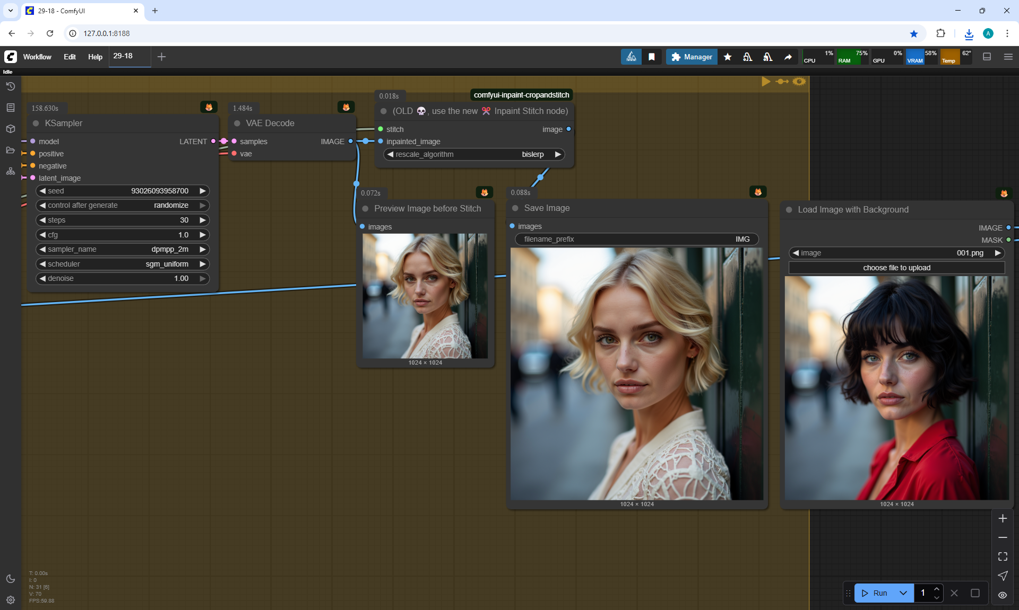Toggle dark/light theme moon icon
This screenshot has width=1019, height=610.
10,579
